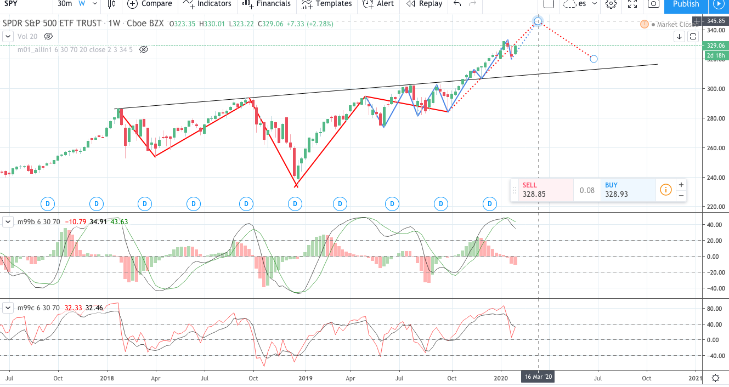729x387 pixels.
Task: Open chart settings gear in toolbar
Action: pyautogui.click(x=611, y=4)
